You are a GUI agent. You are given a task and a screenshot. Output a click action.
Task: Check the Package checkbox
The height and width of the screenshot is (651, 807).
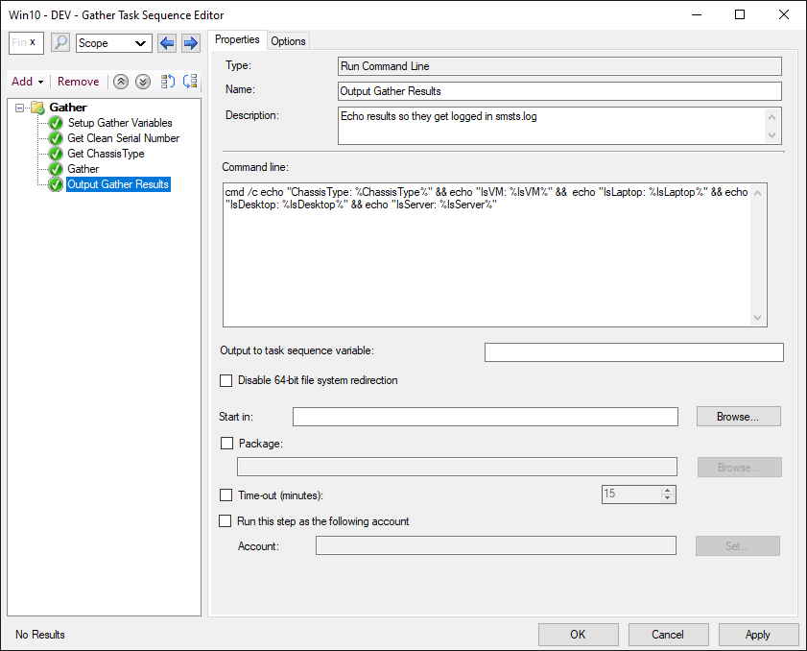(x=226, y=444)
